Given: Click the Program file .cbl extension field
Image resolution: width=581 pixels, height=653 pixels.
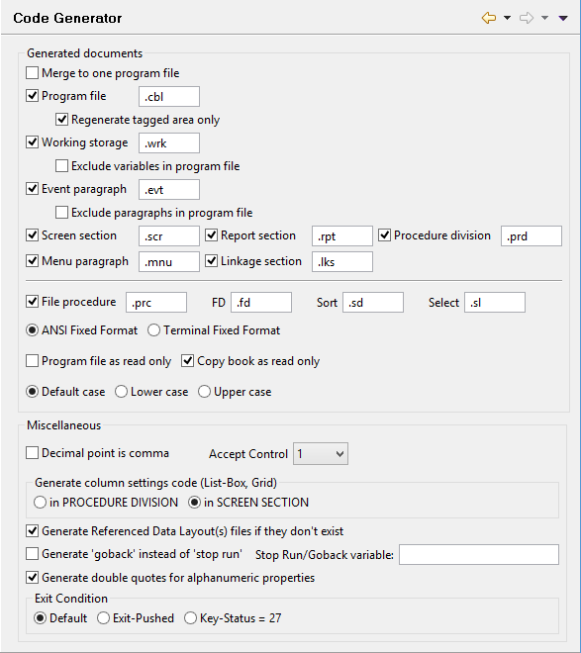Looking at the screenshot, I should coord(169,97).
